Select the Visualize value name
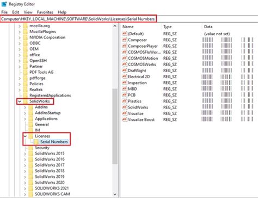 (x=136, y=113)
